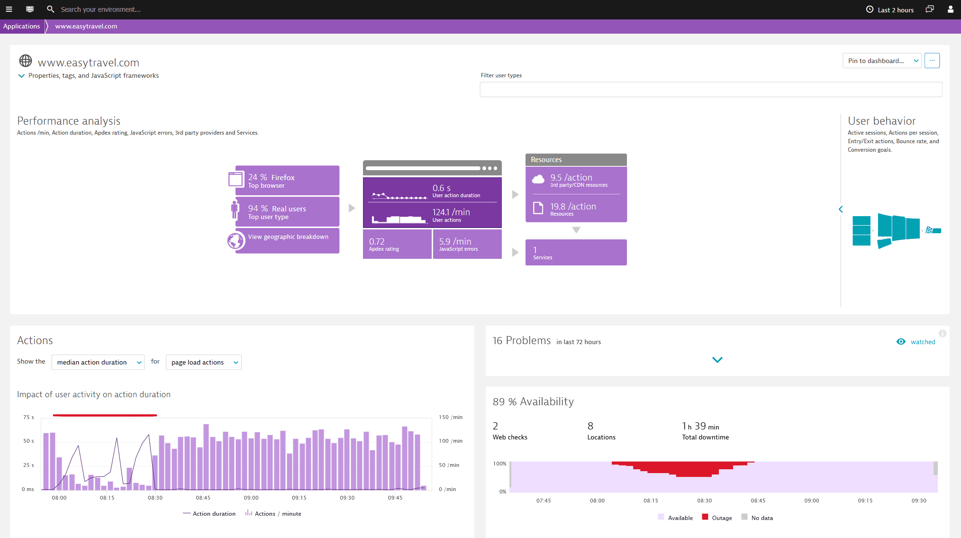961x538 pixels.
Task: Open the more options ellipsis button
Action: tap(932, 61)
